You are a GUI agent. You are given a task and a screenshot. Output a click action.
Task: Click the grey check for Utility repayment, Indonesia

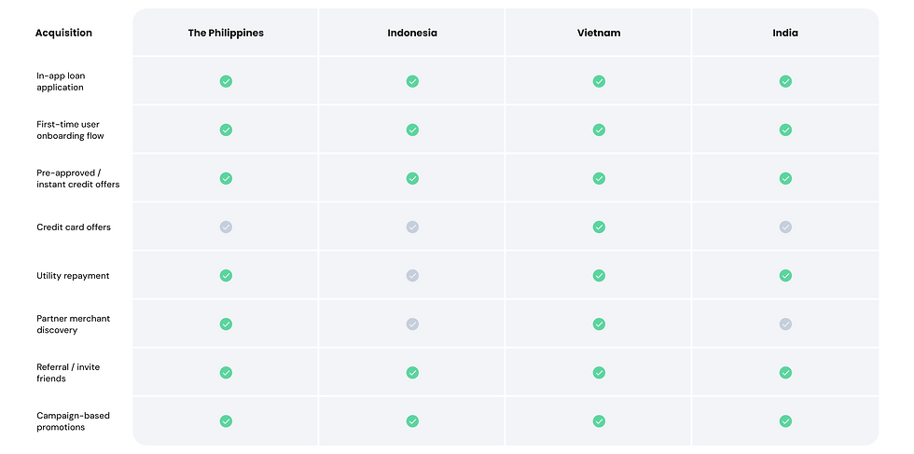pos(412,275)
